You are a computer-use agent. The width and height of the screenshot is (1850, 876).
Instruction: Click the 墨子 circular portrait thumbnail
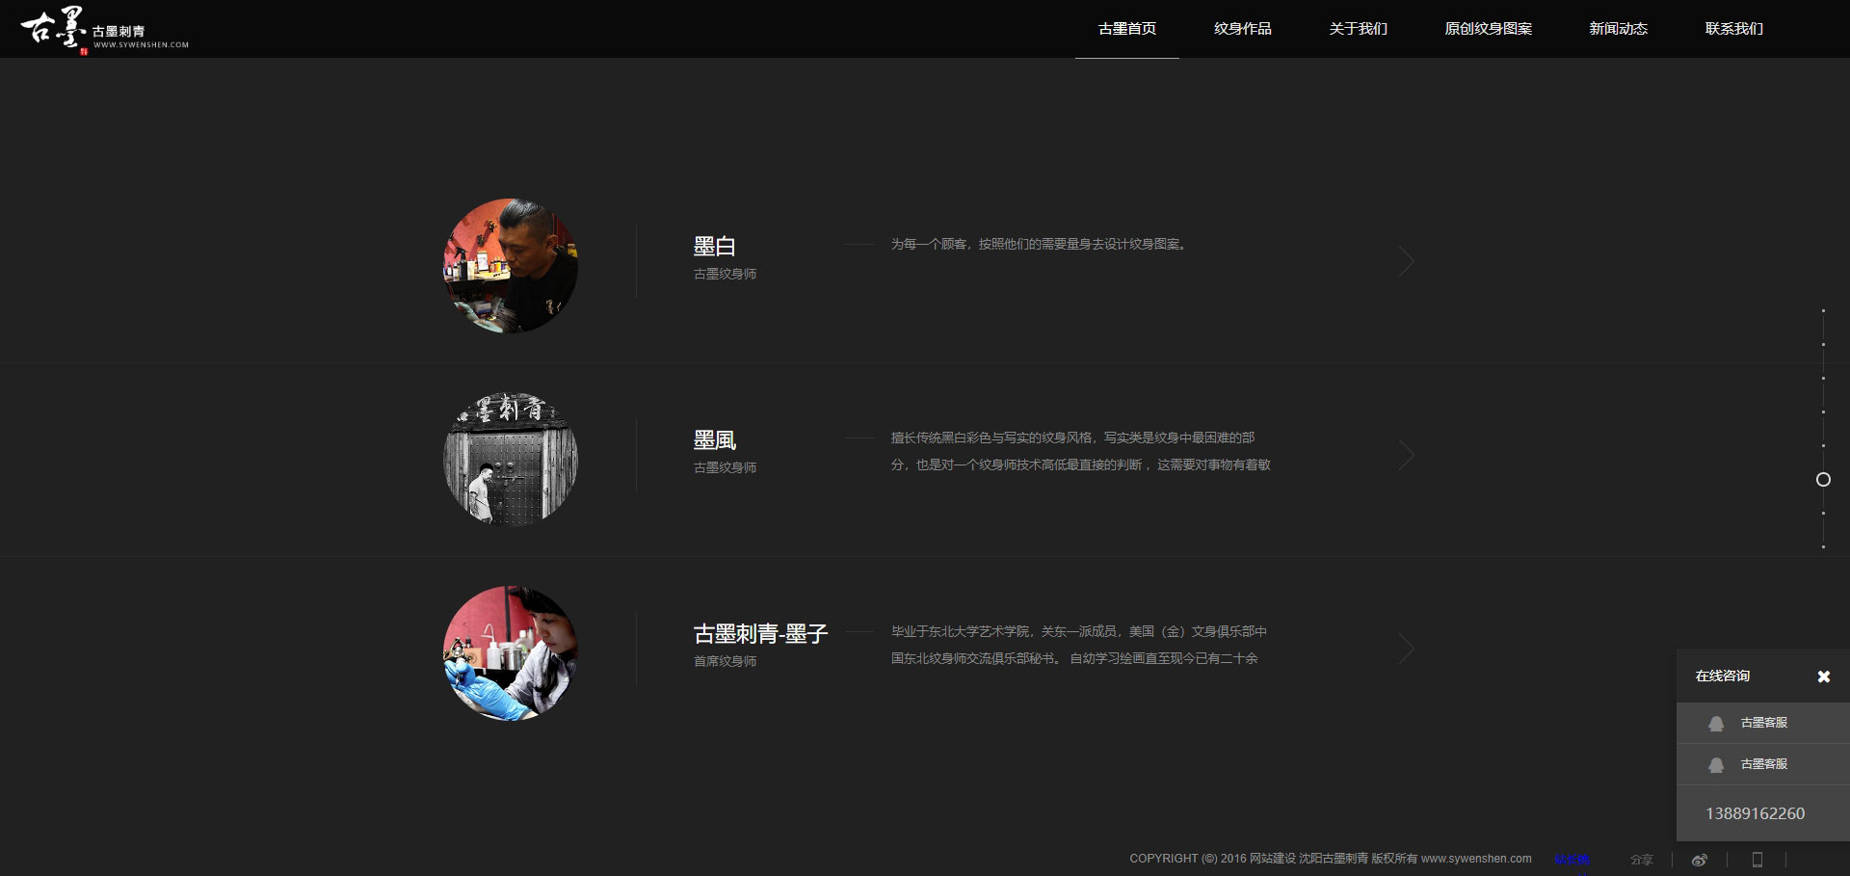pos(511,652)
